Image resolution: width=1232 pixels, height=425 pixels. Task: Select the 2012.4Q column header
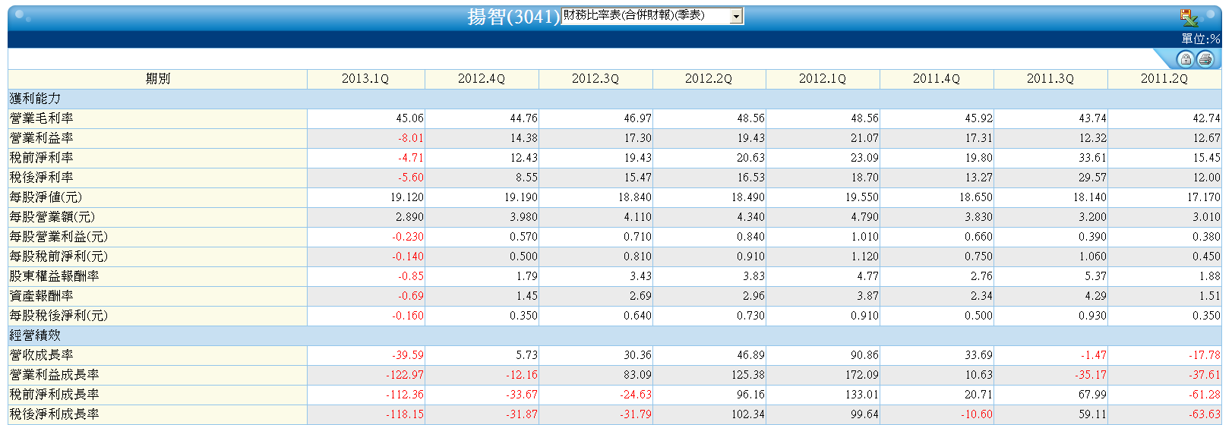pyautogui.click(x=482, y=79)
